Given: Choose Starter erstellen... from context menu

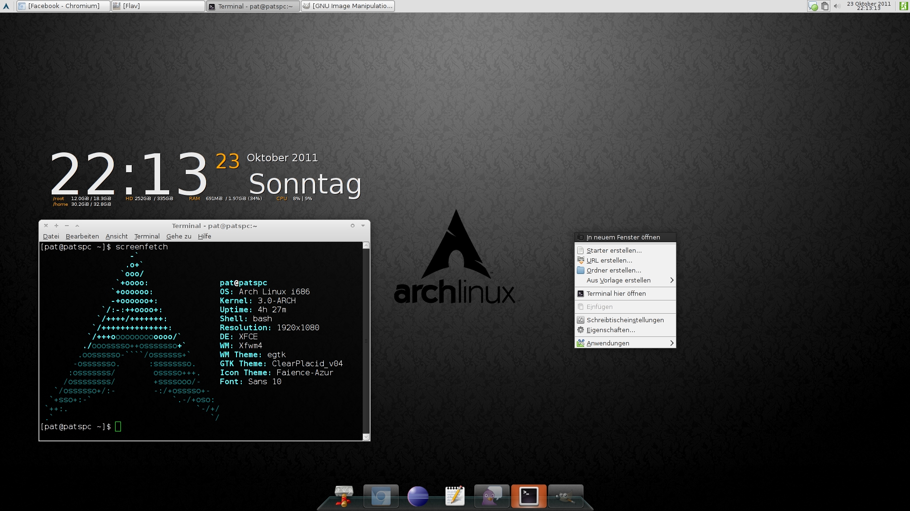Looking at the screenshot, I should [x=625, y=251].
